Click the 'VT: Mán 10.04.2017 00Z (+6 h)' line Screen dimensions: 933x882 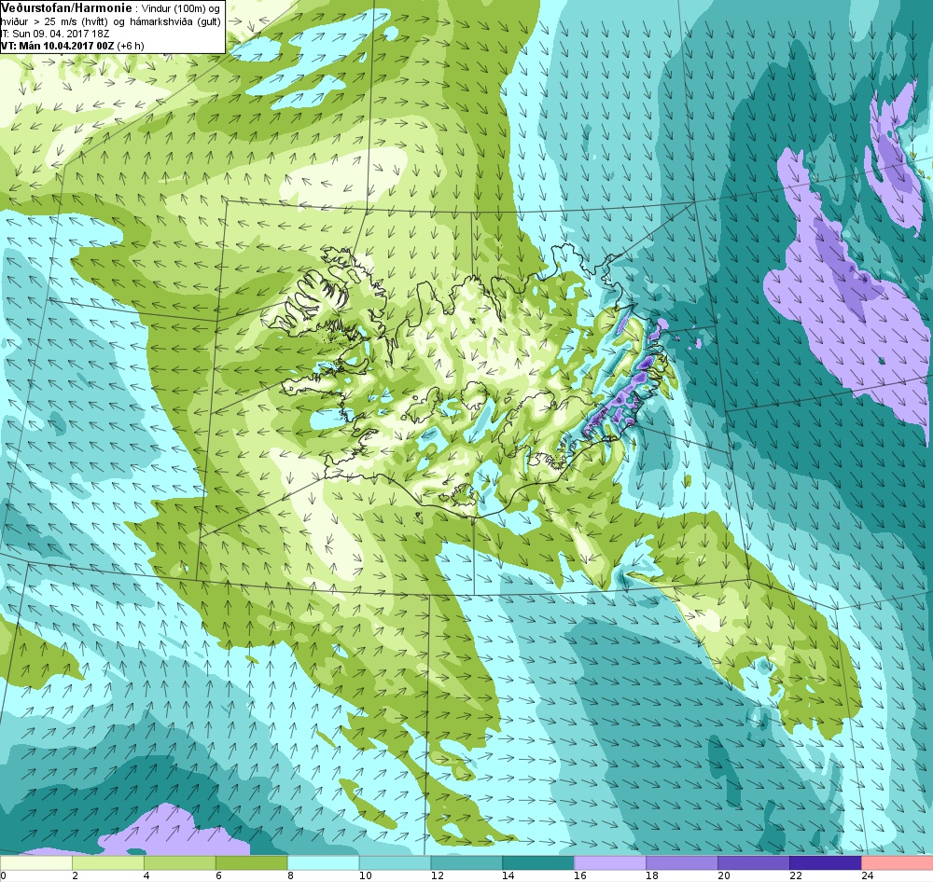tap(72, 46)
